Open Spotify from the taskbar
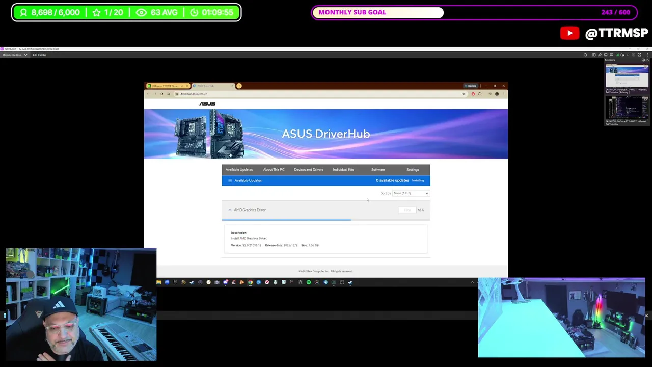652x367 pixels. click(309, 282)
